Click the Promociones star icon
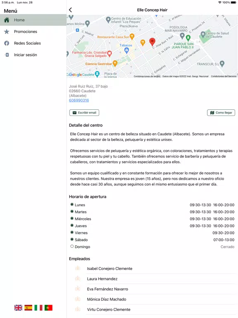238x318 pixels. pyautogui.click(x=7, y=31)
